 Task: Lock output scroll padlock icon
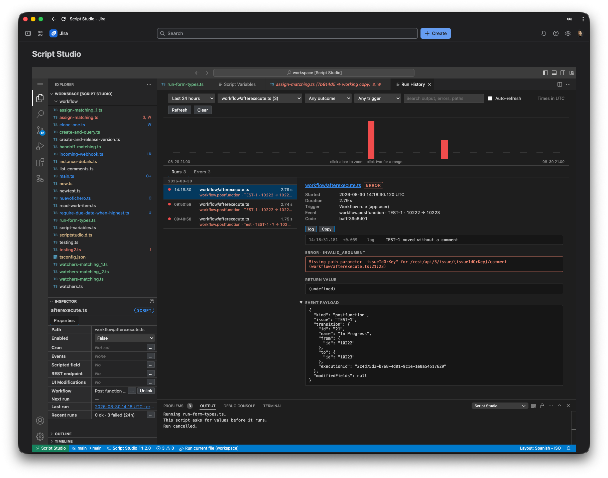[542, 406]
